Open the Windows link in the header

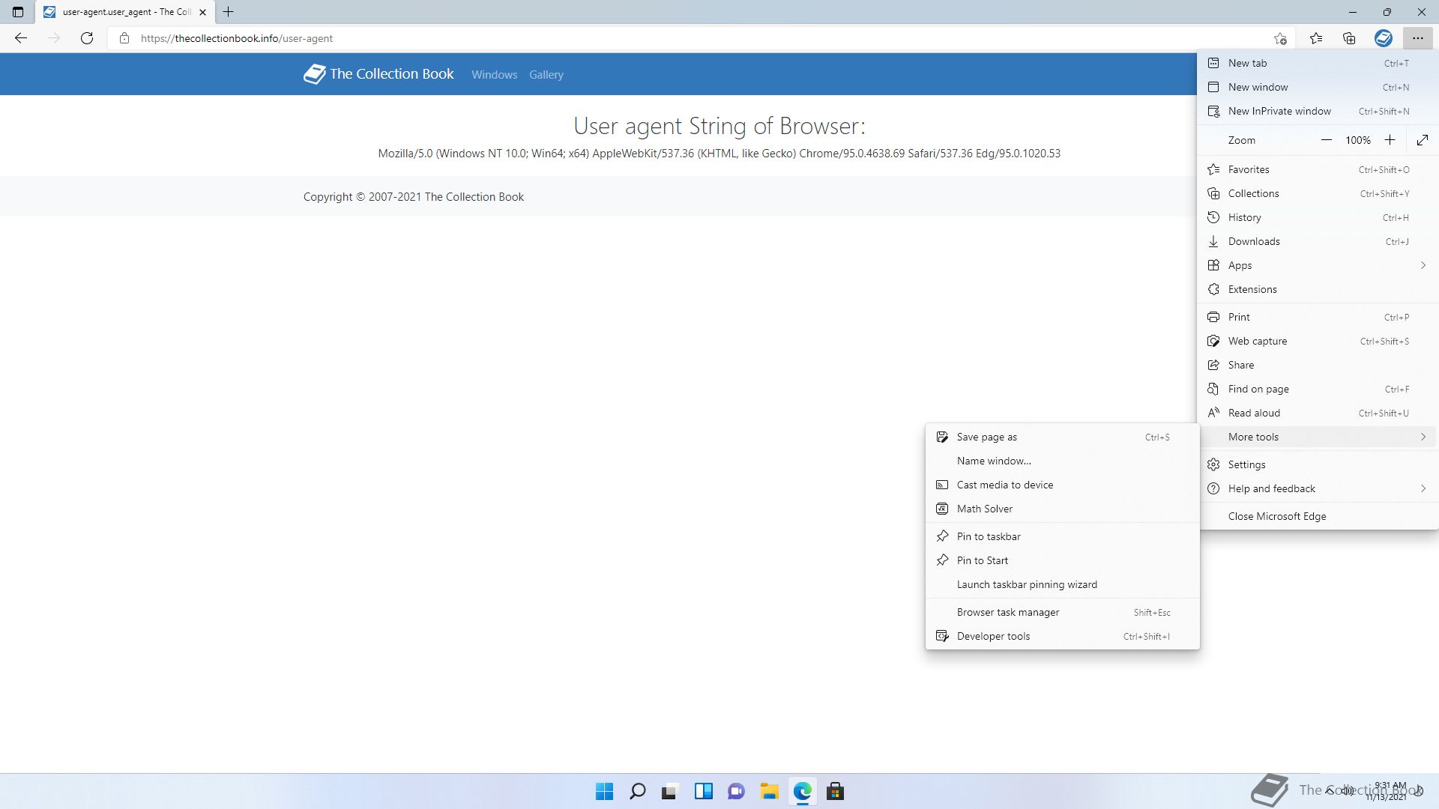point(494,75)
